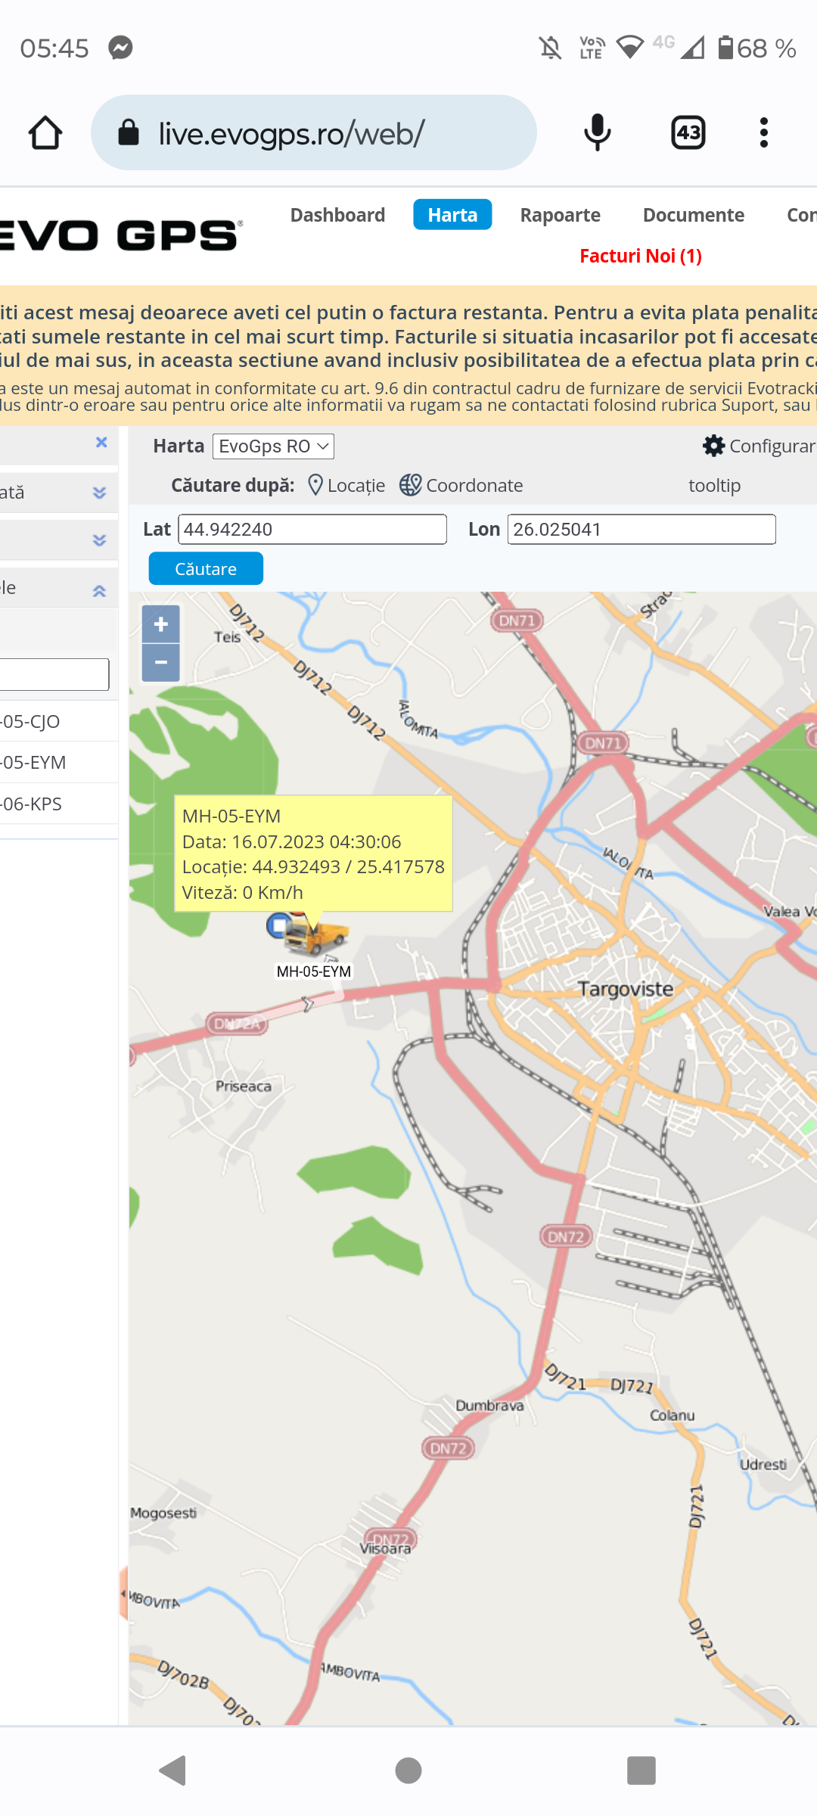Tap the microphone voice search icon
The height and width of the screenshot is (1816, 817).
click(597, 133)
